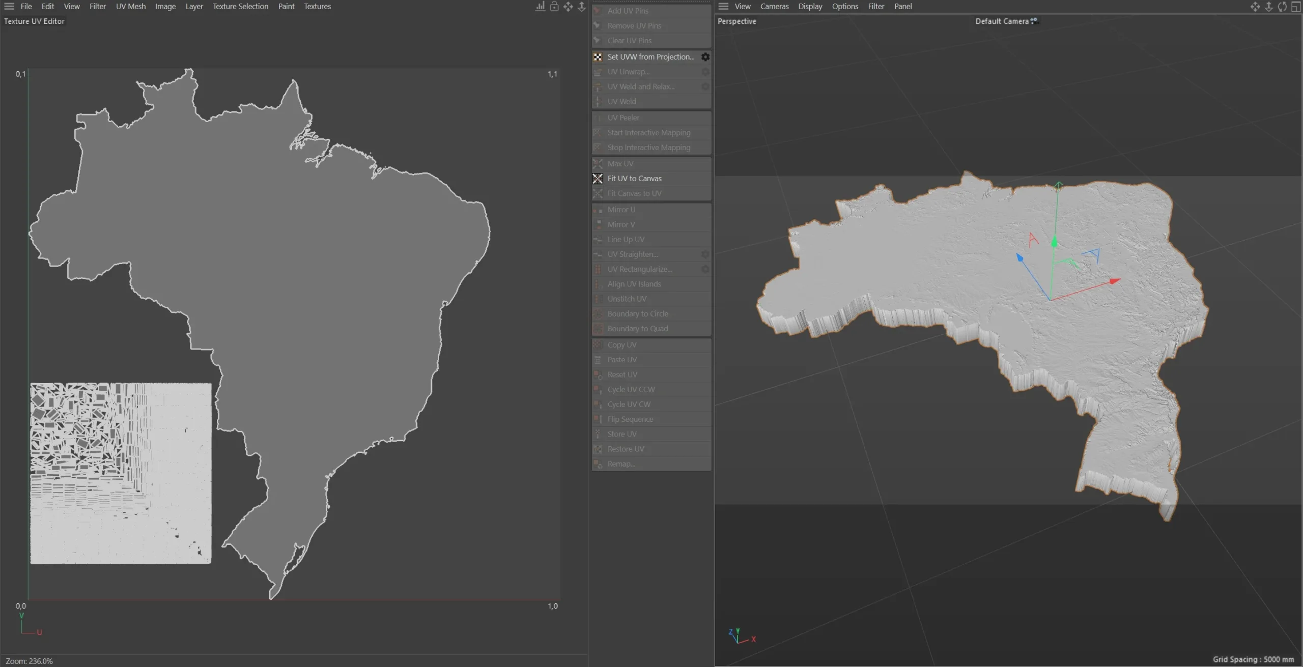1303x667 pixels.
Task: Open the Cameras menu in the perspective viewport
Action: click(x=774, y=6)
